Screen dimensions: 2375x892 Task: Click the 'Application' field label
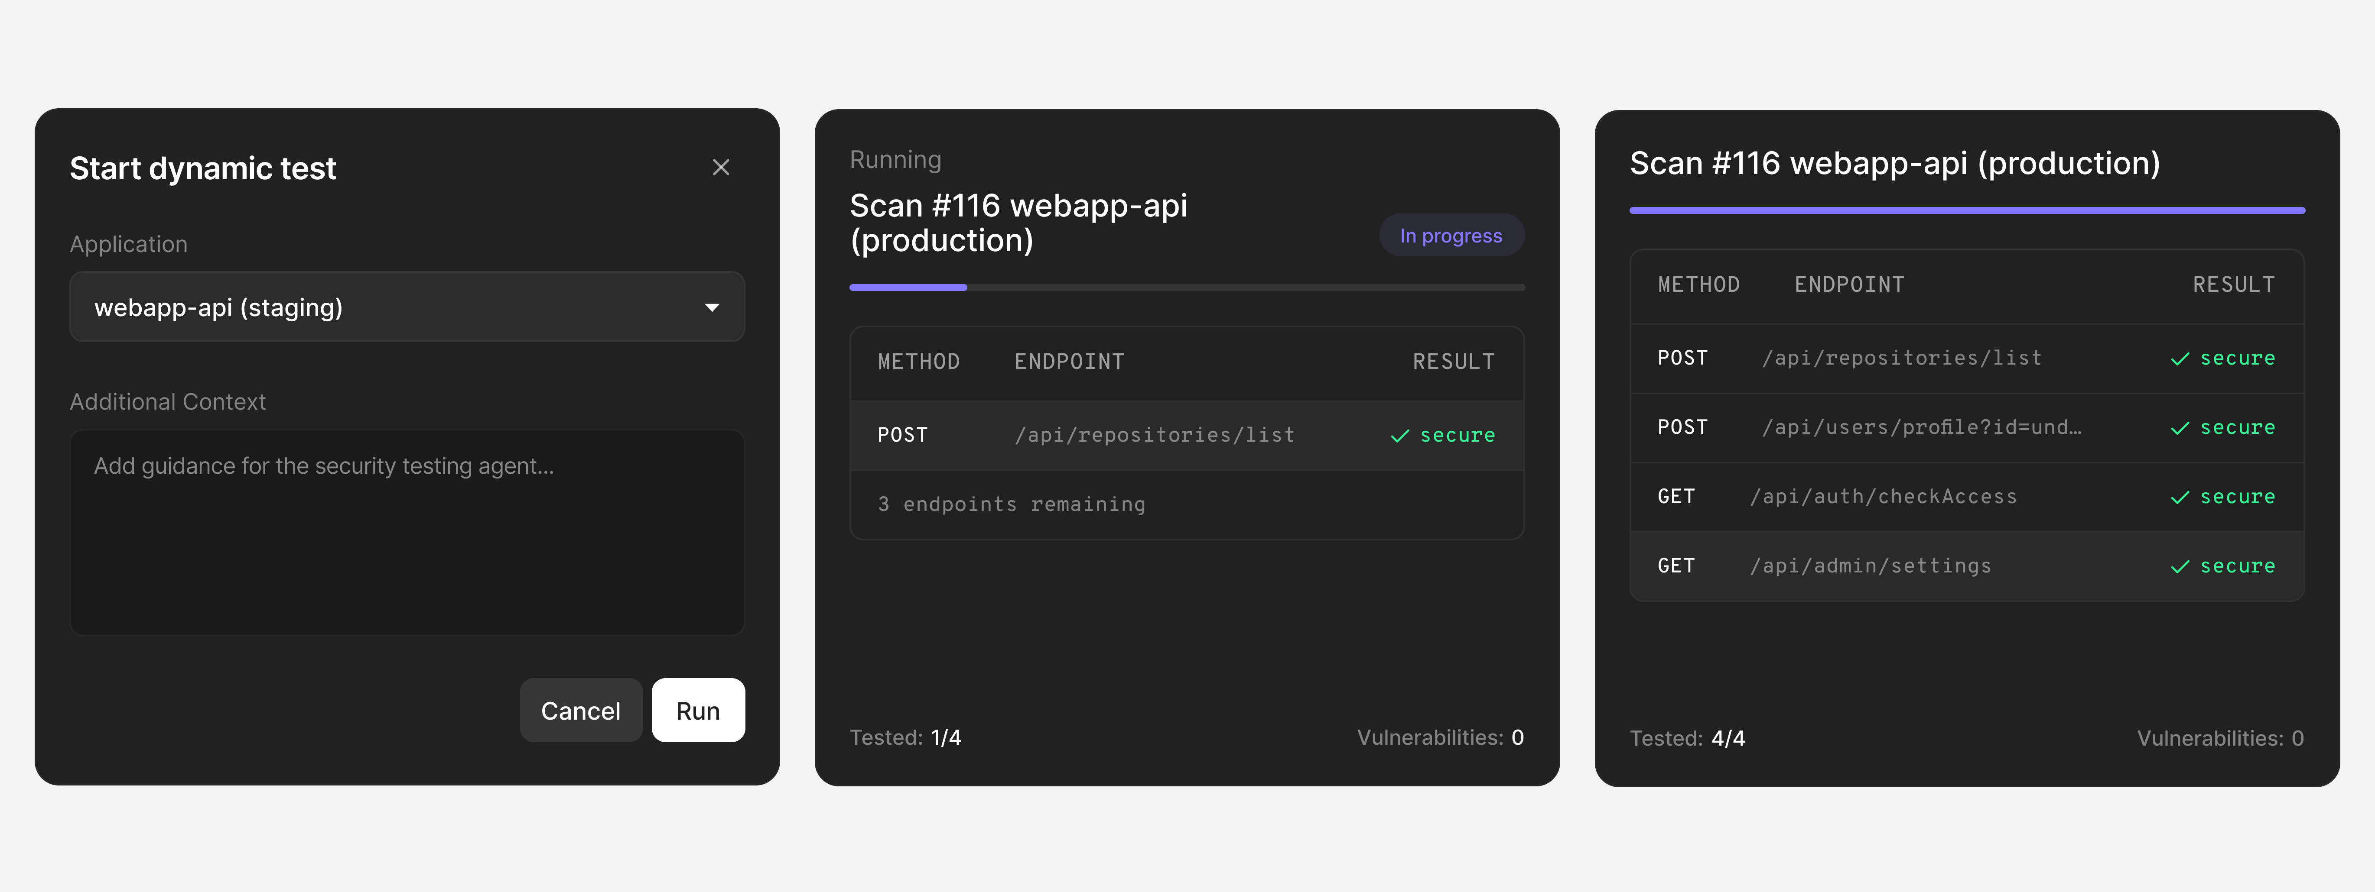pos(128,244)
